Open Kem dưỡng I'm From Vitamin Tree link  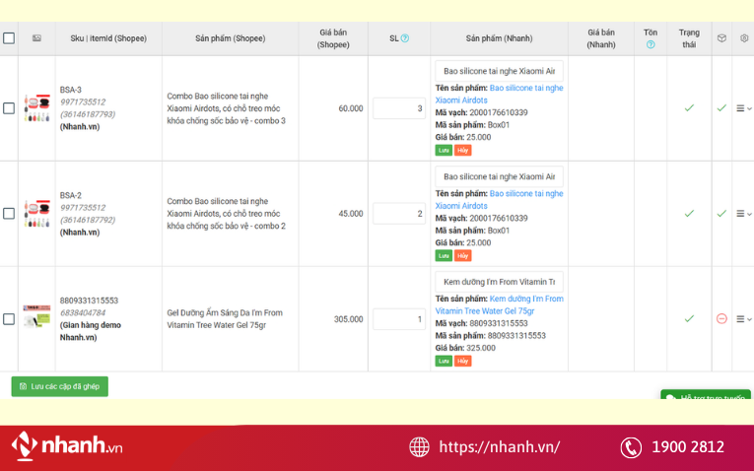[499, 305]
